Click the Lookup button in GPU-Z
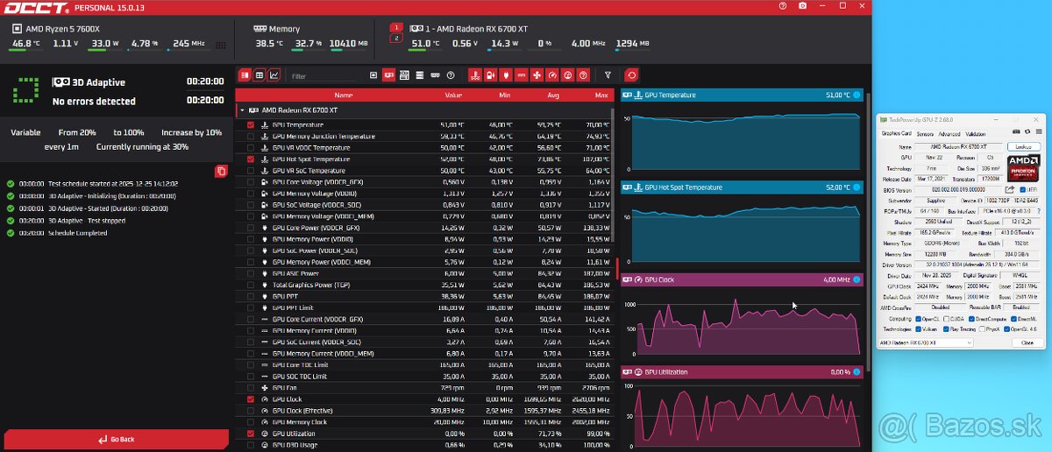 pyautogui.click(x=1023, y=147)
